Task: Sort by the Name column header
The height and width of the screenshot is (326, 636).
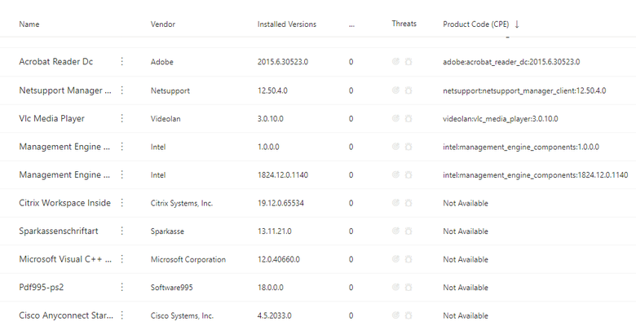Action: (29, 24)
